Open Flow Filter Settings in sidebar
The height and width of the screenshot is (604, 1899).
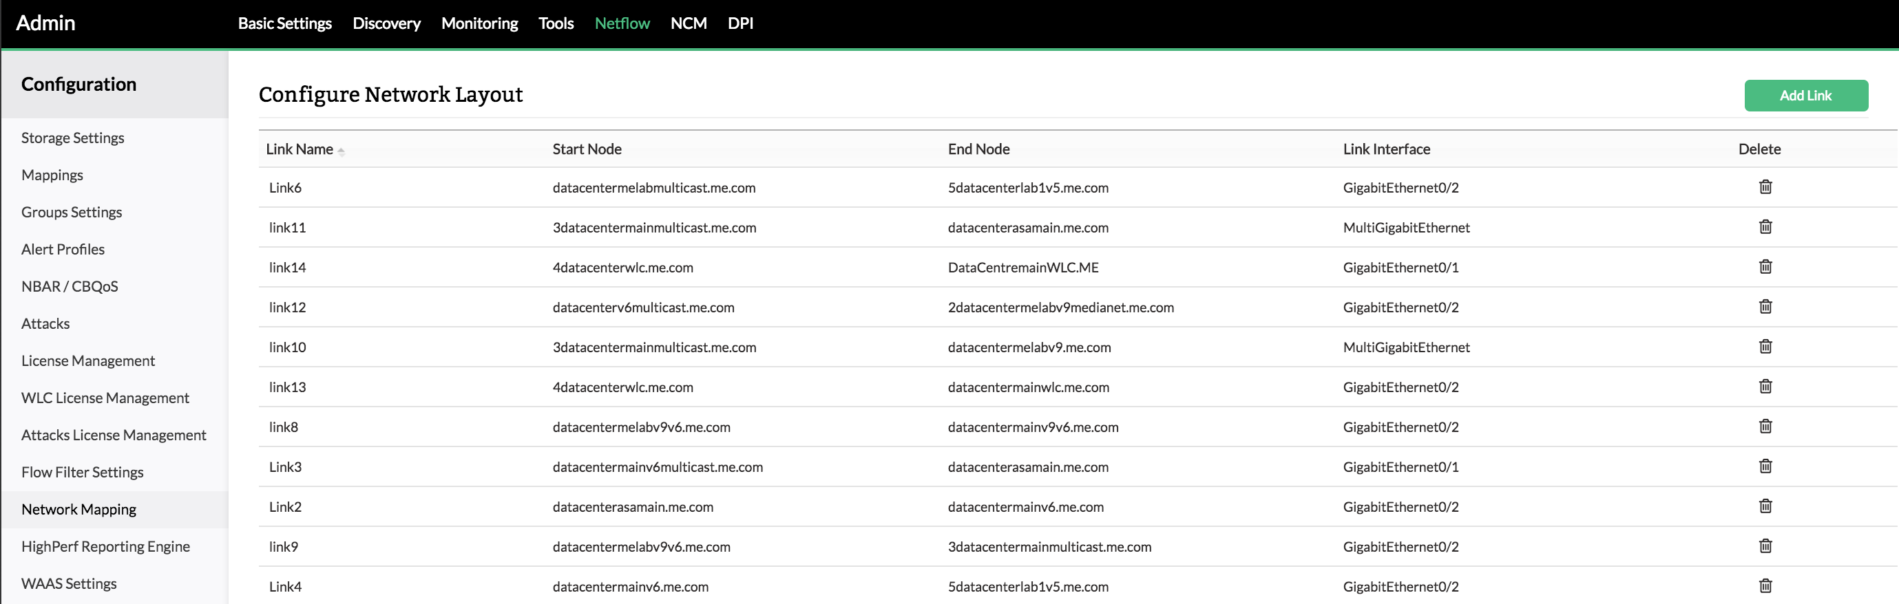(83, 472)
